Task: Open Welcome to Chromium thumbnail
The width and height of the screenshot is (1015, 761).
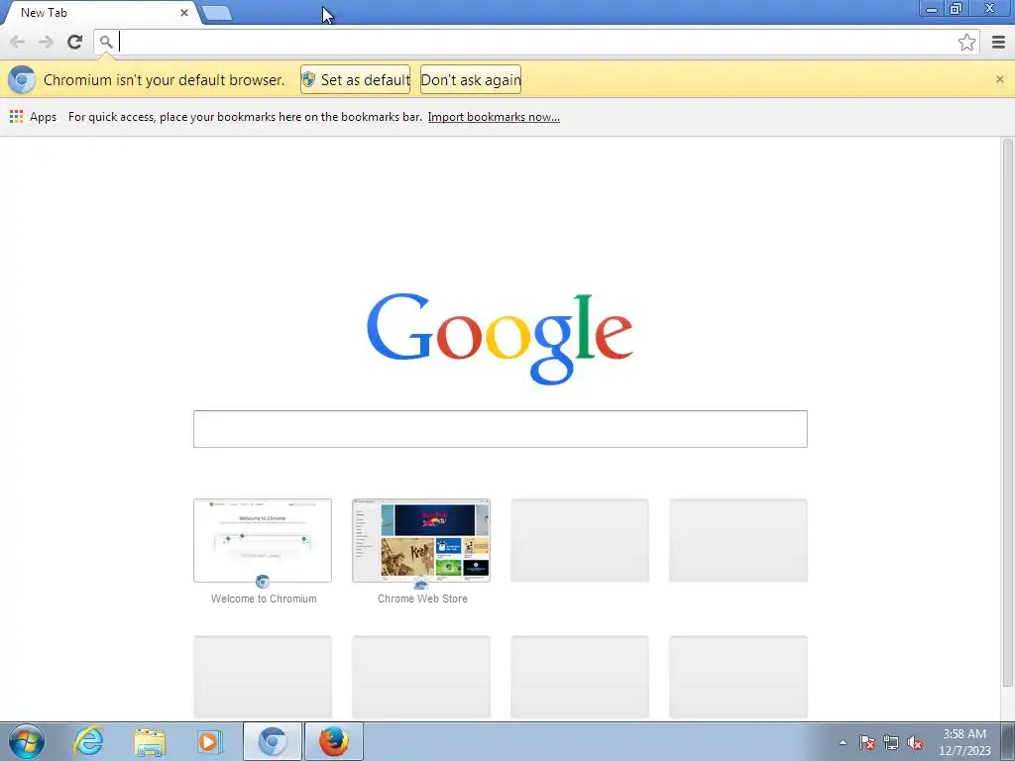Action: 262,540
